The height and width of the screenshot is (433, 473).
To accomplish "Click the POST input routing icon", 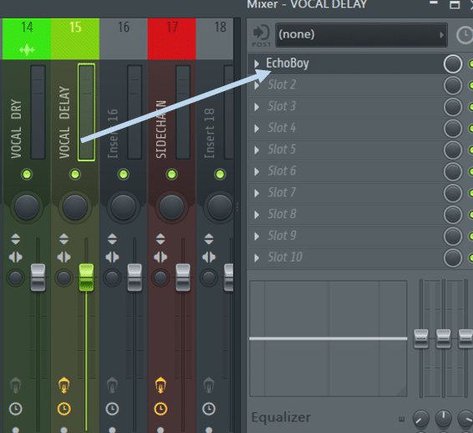I will coord(261,35).
